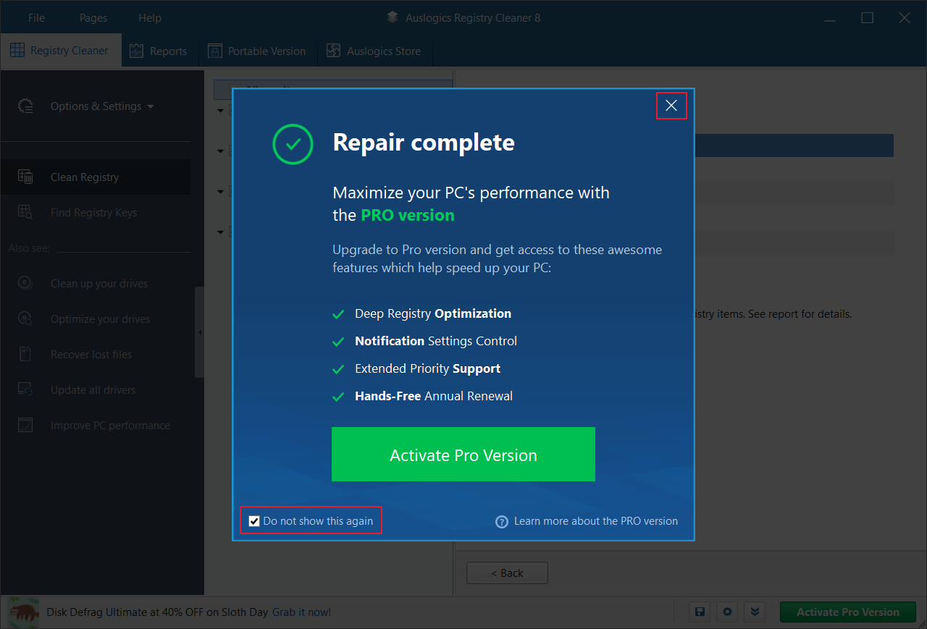Click the help question mark icon in dialog
The image size is (927, 629).
[502, 522]
